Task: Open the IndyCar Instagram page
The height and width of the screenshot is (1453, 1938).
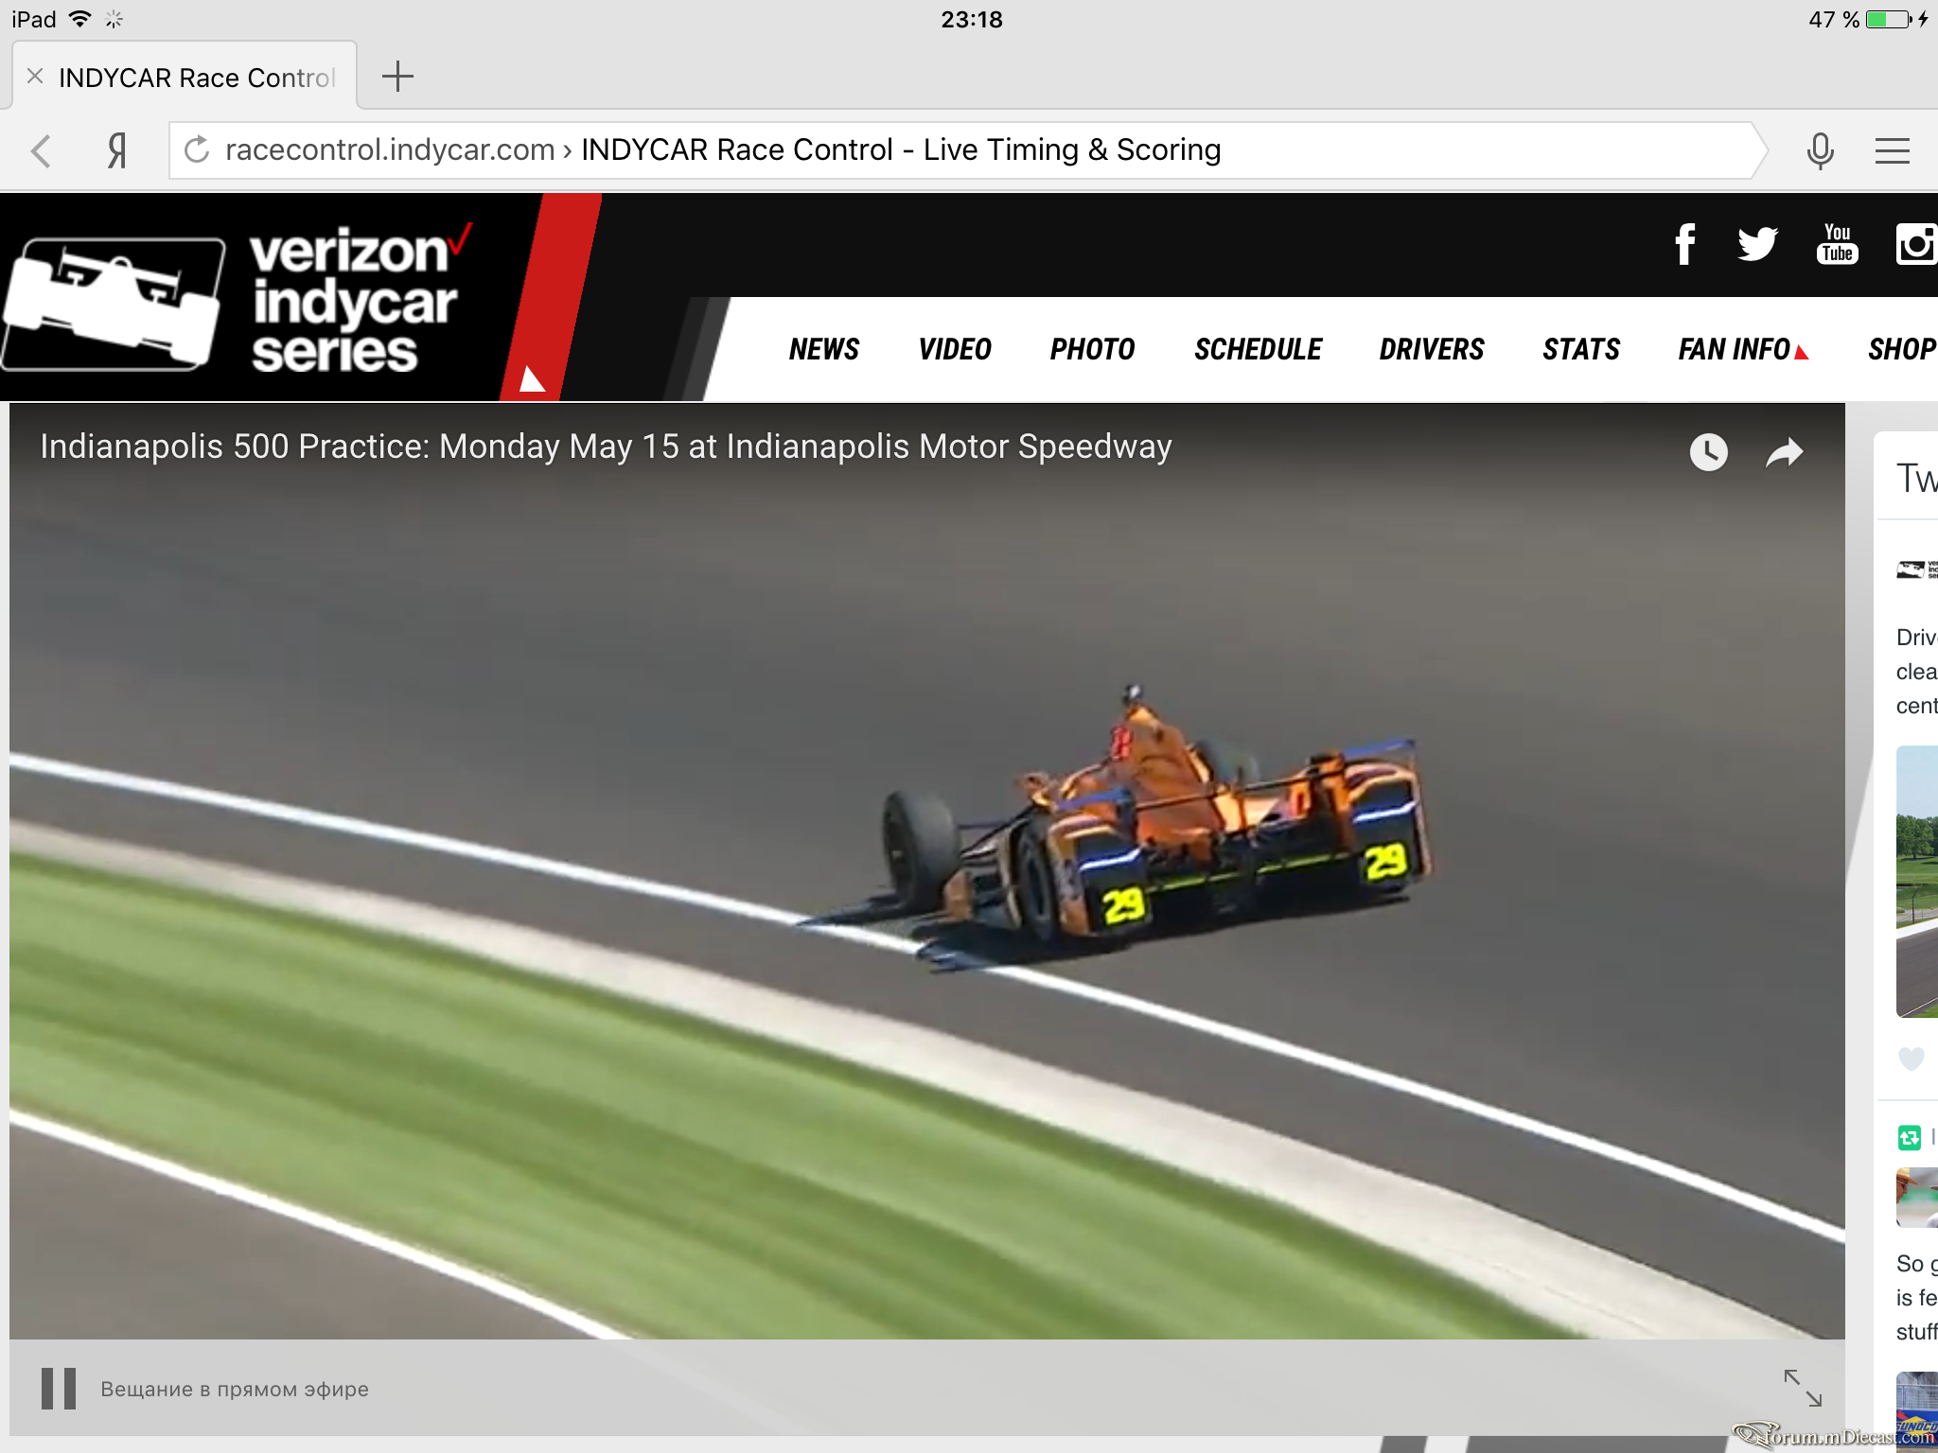Action: click(x=1916, y=244)
